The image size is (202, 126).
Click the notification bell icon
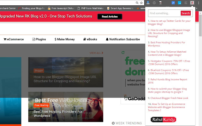pos(107,39)
